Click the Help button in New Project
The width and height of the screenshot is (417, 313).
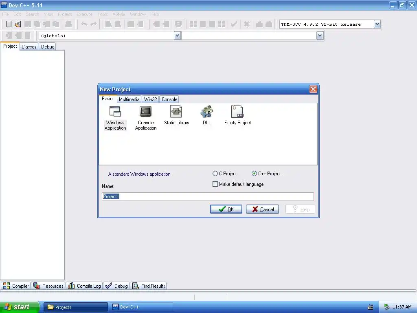(301, 209)
